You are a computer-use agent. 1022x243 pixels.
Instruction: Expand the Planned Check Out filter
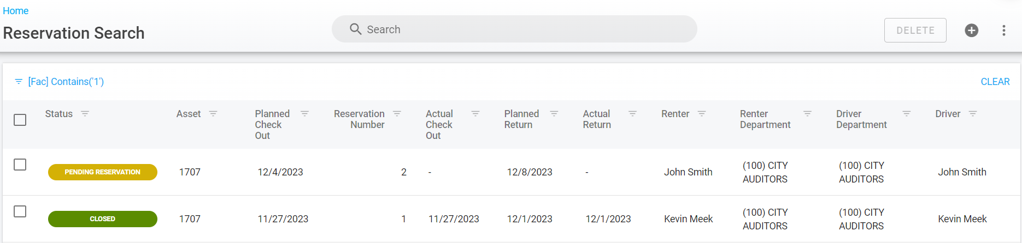[304, 114]
